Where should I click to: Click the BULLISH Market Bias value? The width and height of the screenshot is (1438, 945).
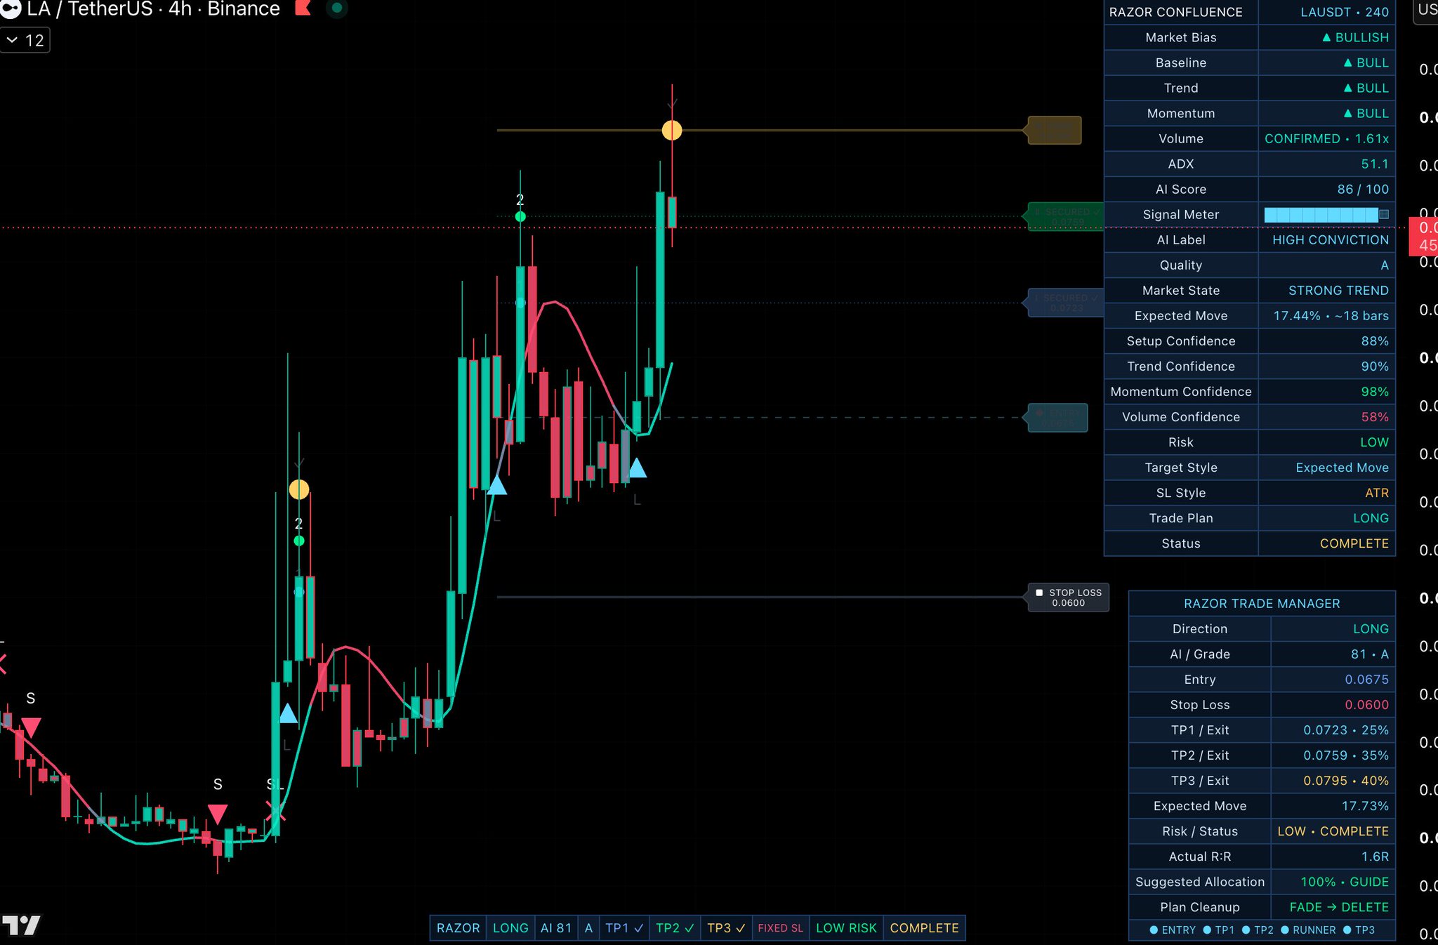coord(1356,37)
